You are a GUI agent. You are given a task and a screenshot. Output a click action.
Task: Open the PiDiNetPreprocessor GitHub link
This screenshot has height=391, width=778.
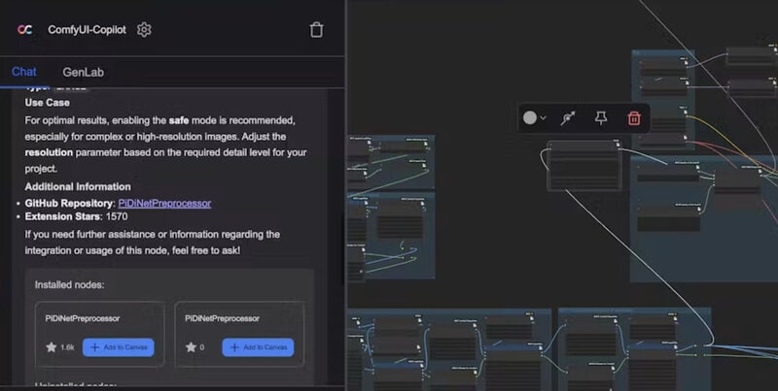coord(164,203)
